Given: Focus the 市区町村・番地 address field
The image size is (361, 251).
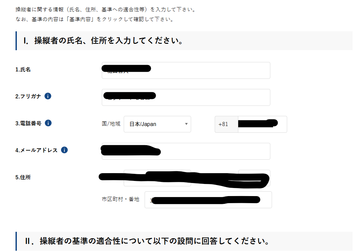Looking at the screenshot, I should coord(208,200).
